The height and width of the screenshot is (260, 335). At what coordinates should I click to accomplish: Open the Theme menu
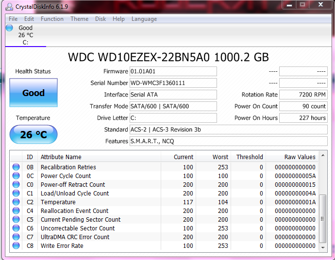point(79,19)
